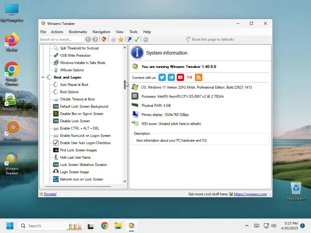Select Windows Installer in Safe Mode

click(83, 63)
